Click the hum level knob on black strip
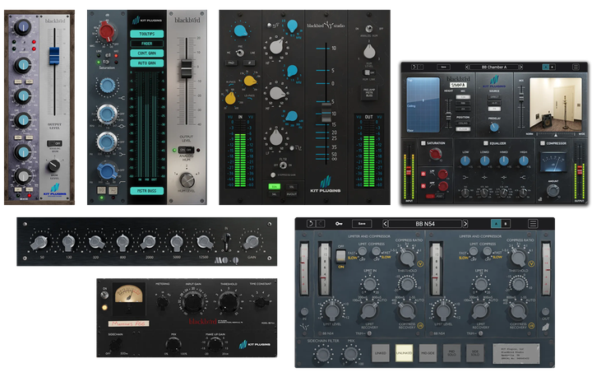The width and height of the screenshot is (592, 377). (369, 51)
